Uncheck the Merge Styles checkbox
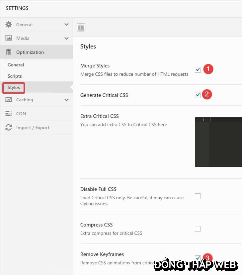Screen dimensions: 242x275 click(x=198, y=69)
